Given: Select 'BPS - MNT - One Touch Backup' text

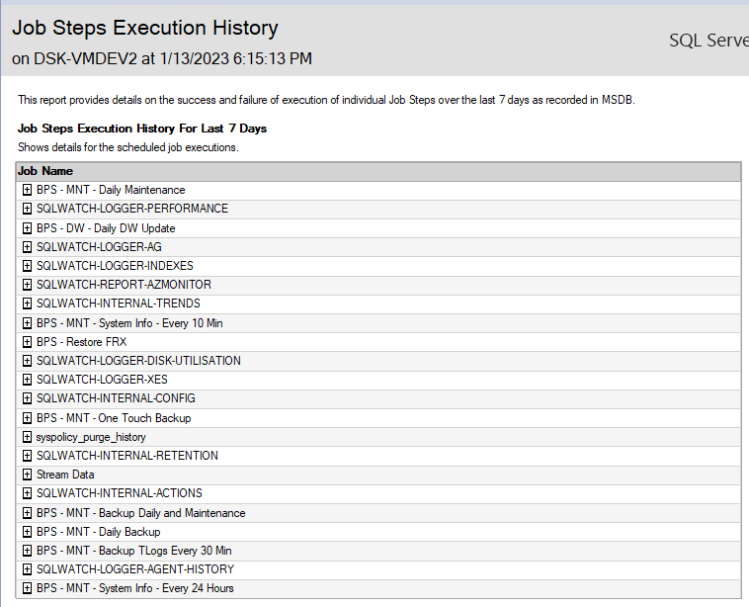Looking at the screenshot, I should [114, 418].
